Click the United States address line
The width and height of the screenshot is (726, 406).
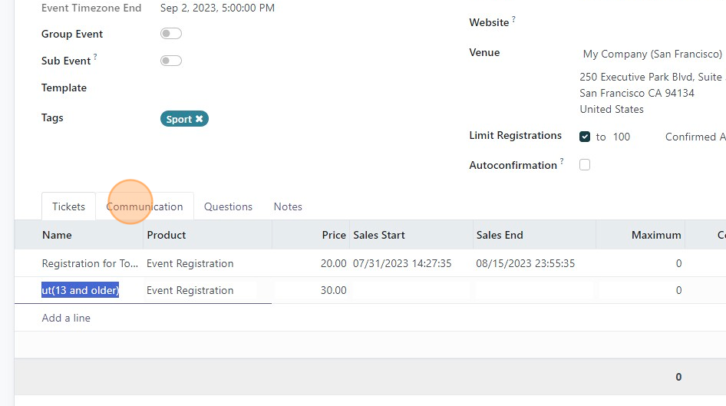coord(612,109)
